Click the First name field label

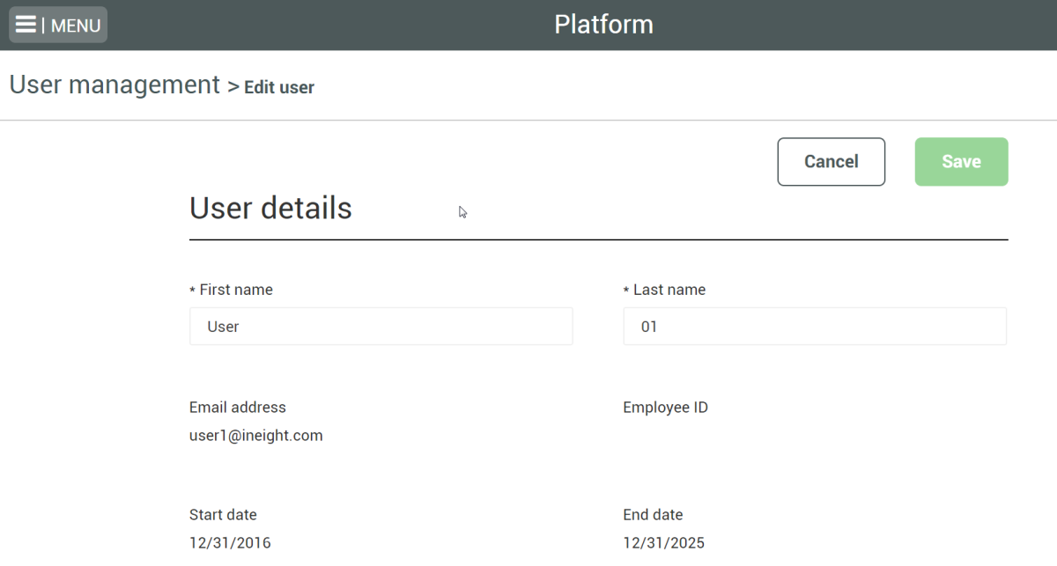click(x=235, y=290)
